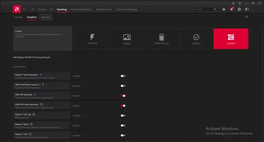This screenshot has height=142, width=264.
Task: Choose the HYPR-RX Eco profile
Action: [162, 39]
